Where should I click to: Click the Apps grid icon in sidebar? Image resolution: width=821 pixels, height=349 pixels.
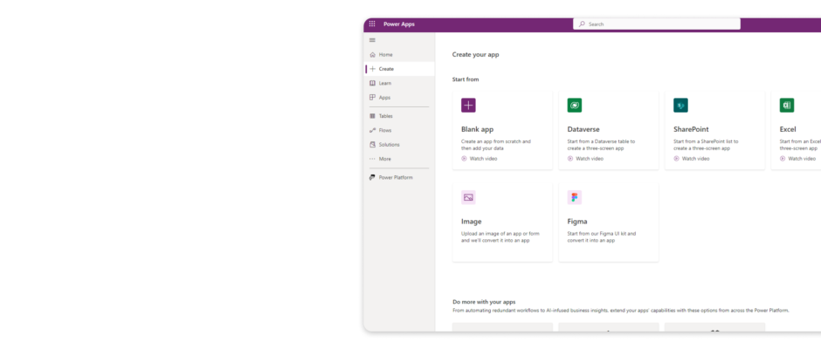tap(372, 98)
